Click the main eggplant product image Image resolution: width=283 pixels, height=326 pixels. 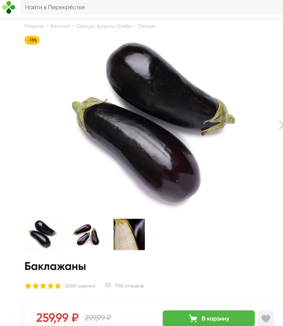point(153,123)
